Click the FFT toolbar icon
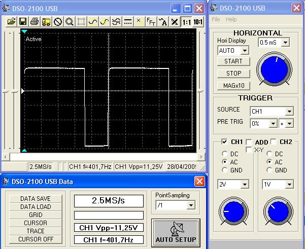The height and width of the screenshot is (249, 305). click(151, 22)
